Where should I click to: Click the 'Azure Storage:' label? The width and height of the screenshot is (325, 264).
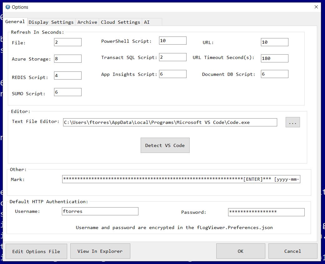[x=31, y=59]
